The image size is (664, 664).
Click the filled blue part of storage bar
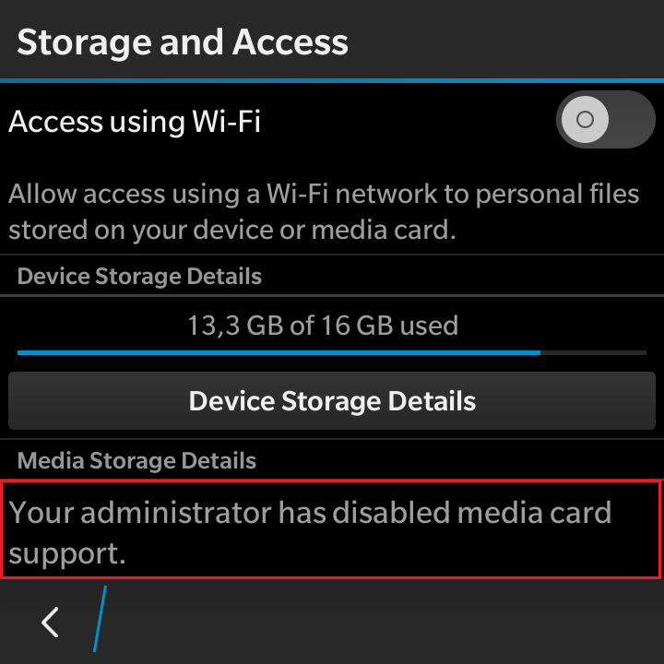279,352
